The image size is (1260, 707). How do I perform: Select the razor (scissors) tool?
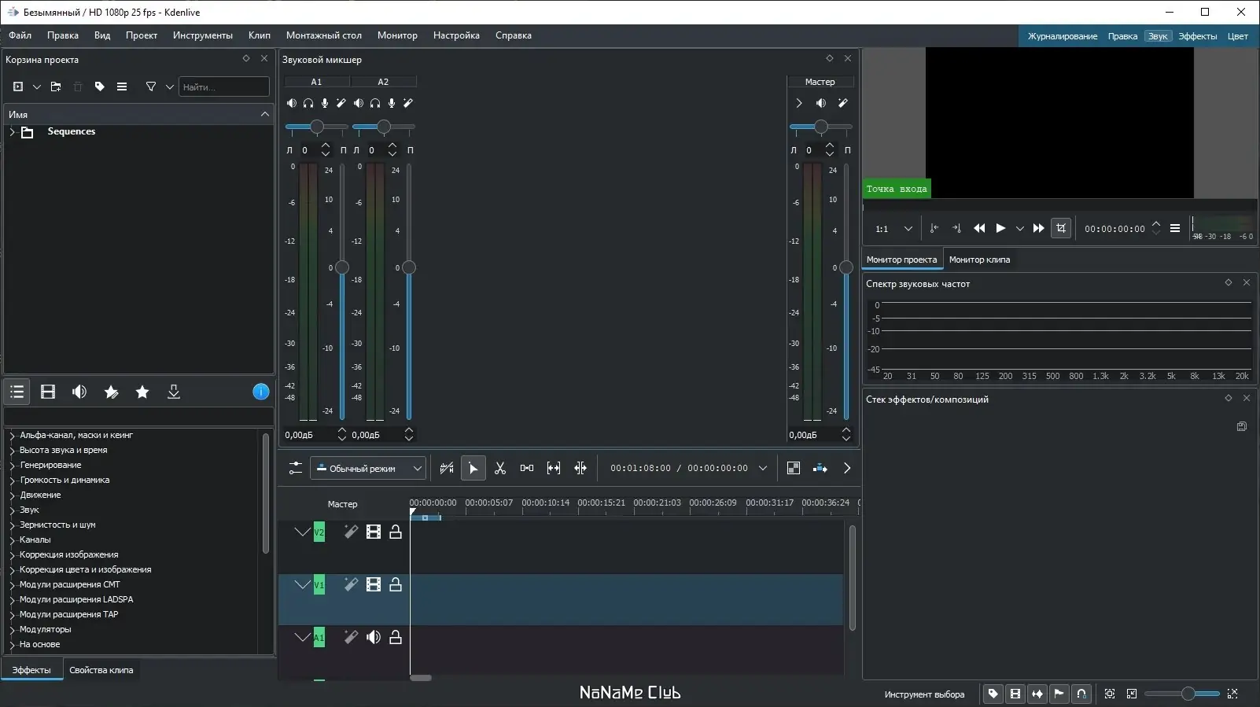[500, 469]
